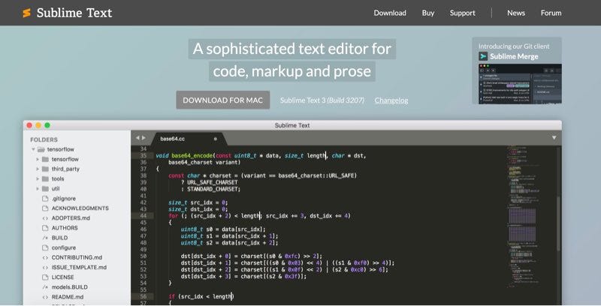Click the ACKNOWLEDGMENTS file icon
The height and width of the screenshot is (306, 601).
coord(45,208)
